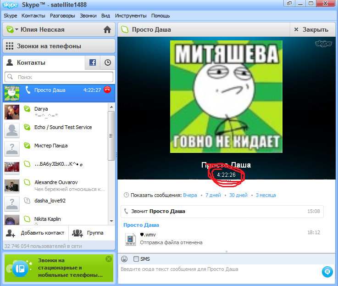338x286 pixels.
Task: Open Alexandre Ouvarov contact
Action: [55, 185]
